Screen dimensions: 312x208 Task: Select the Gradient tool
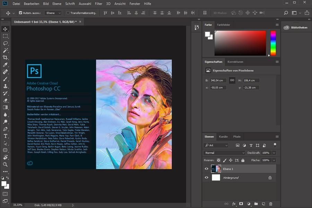tap(5, 107)
